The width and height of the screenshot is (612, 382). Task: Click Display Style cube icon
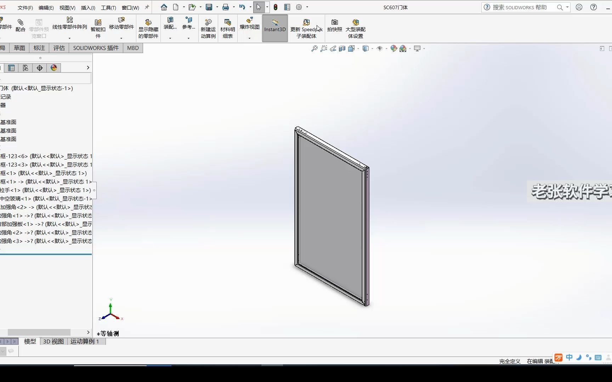pos(366,48)
